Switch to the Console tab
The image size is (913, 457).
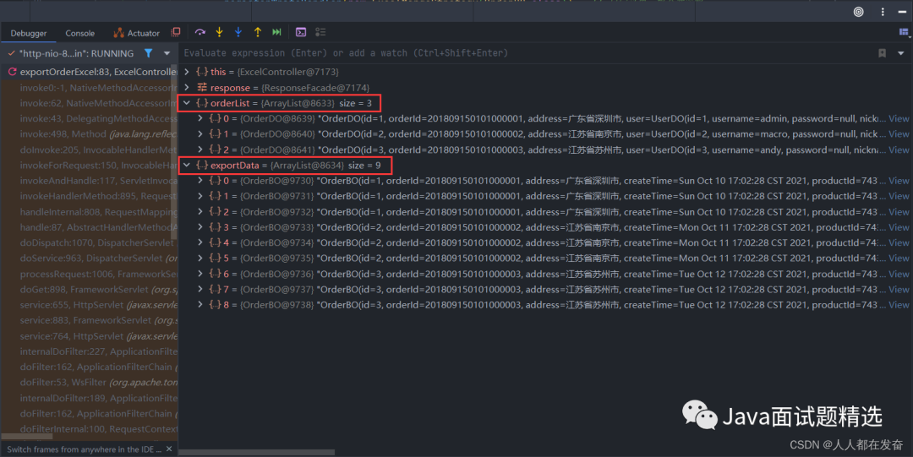coord(80,33)
